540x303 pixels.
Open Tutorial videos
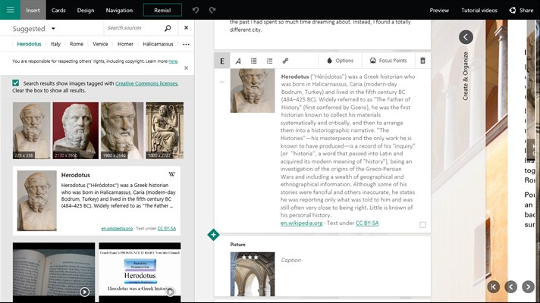pos(479,10)
